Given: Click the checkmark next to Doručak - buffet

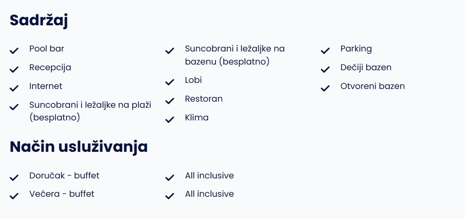Looking at the screenshot, I should click(14, 178).
